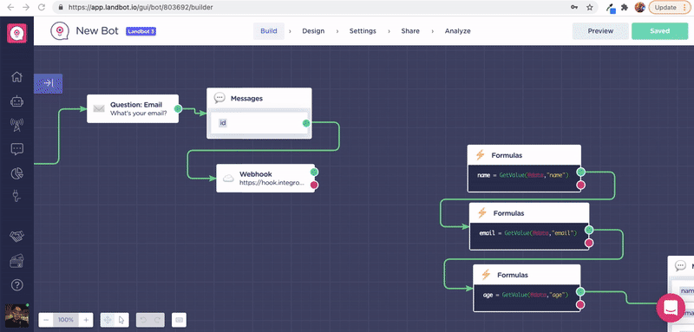Open the pink chat support widget
This screenshot has height=332, width=694.
pos(671,307)
